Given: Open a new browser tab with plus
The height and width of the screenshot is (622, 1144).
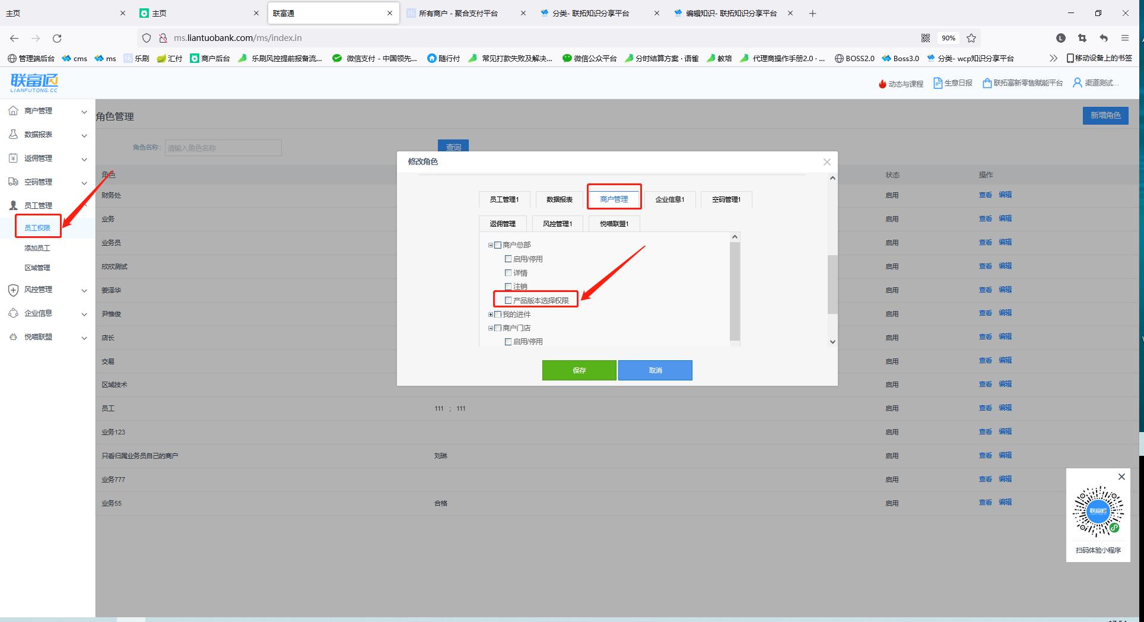Looking at the screenshot, I should click(x=813, y=13).
